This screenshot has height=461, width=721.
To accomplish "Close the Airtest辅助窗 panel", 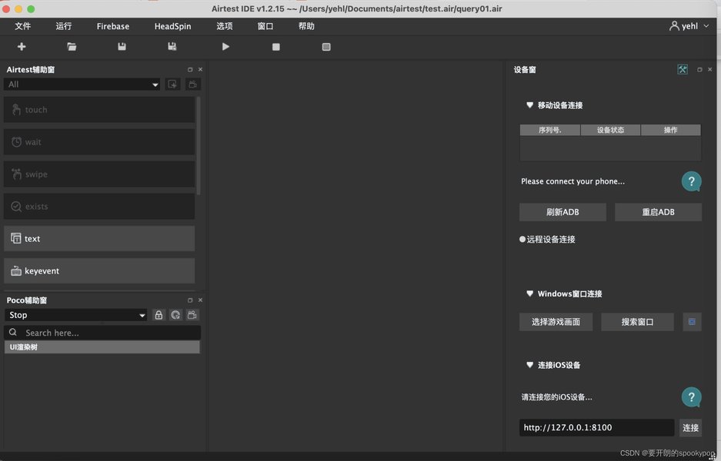I will pos(201,69).
